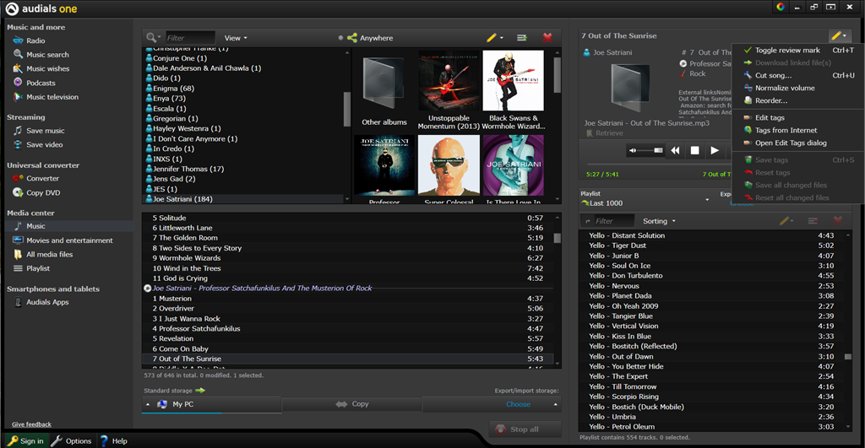Click the artist list scrollbar
Screen dimensions: 865x448
[x=347, y=109]
